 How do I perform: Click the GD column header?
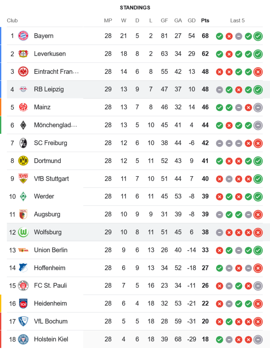pyautogui.click(x=192, y=20)
